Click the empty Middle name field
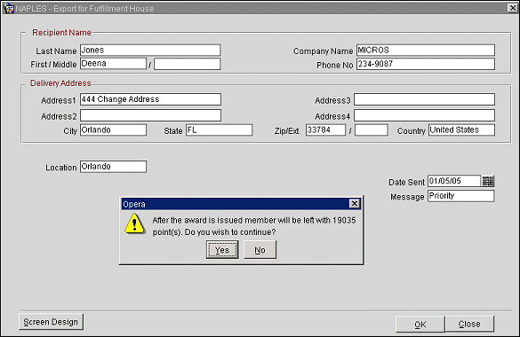The width and height of the screenshot is (520, 337). click(187, 64)
